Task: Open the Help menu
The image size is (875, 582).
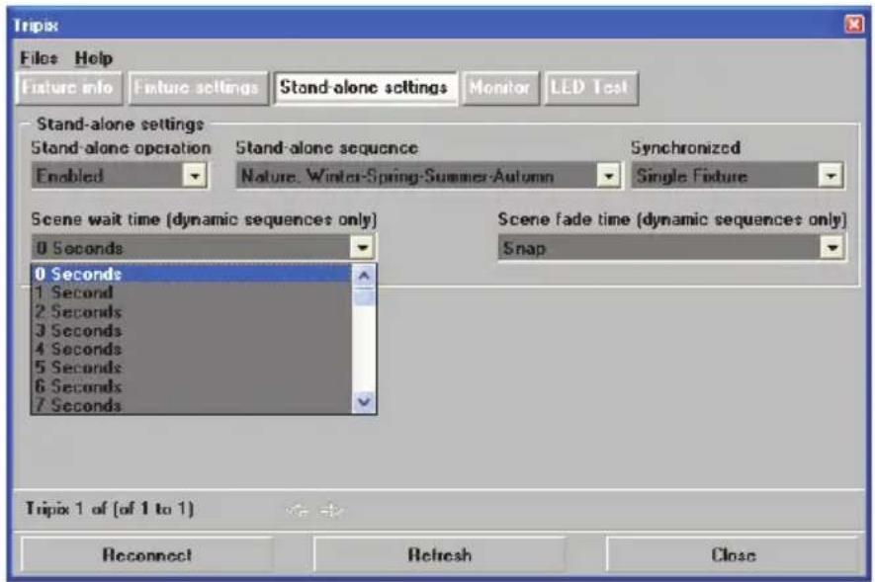Action: coord(94,58)
